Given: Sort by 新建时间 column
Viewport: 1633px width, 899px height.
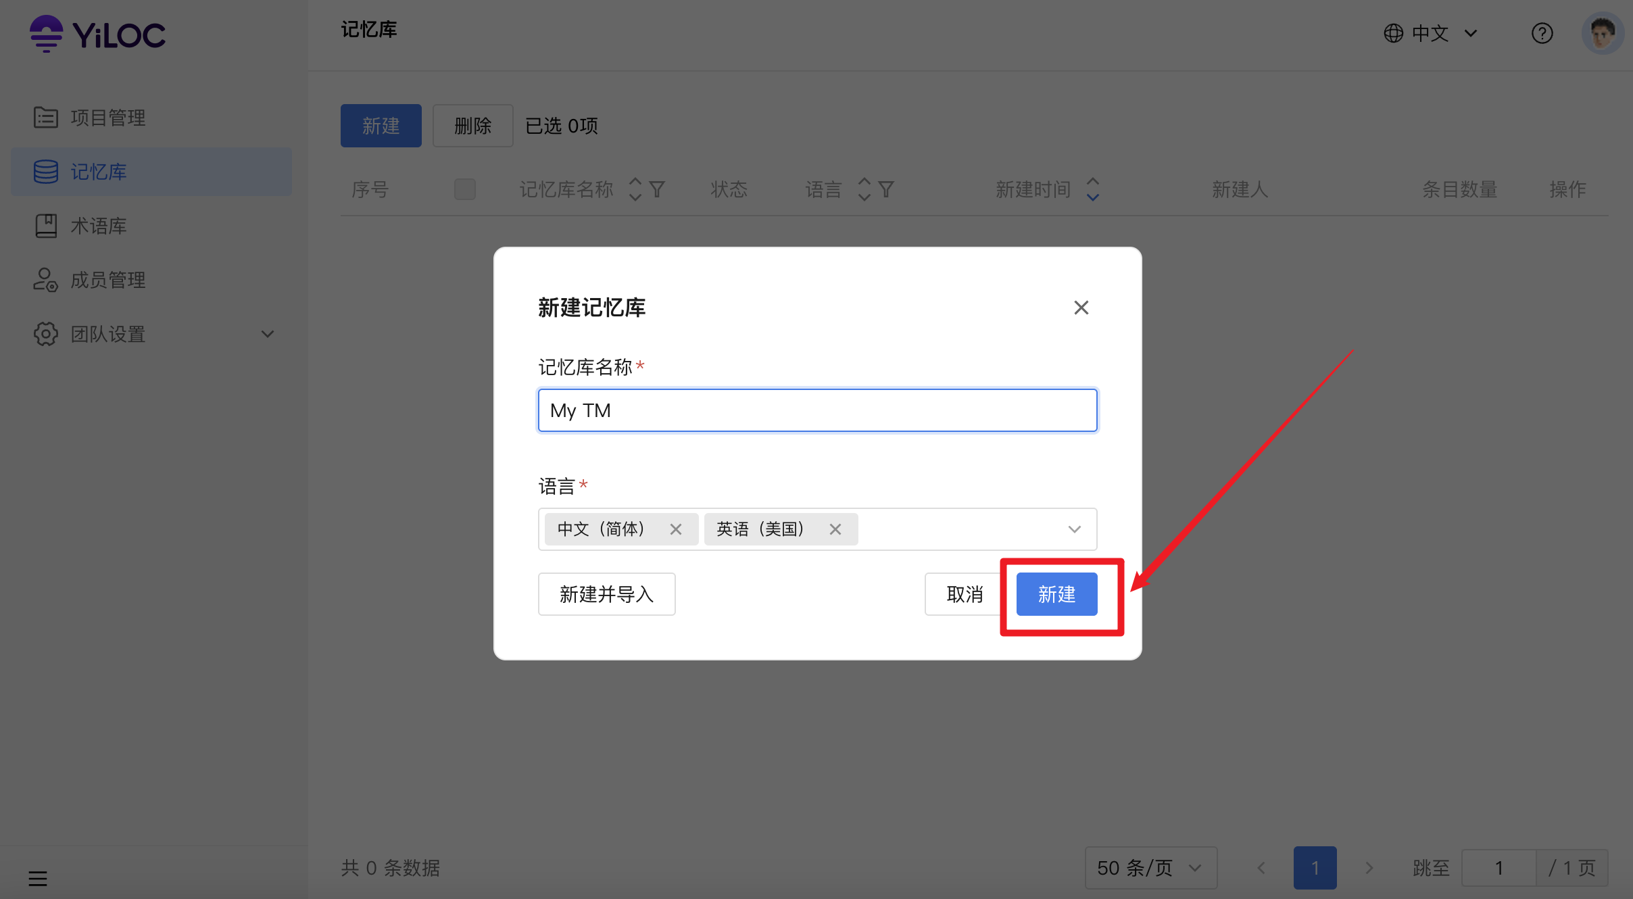Looking at the screenshot, I should point(1092,189).
